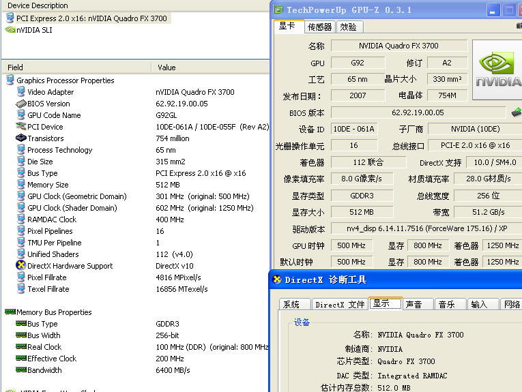This screenshot has width=522, height=392.
Task: Click the DirectX diagnostic tool title icon
Action: coord(277,280)
